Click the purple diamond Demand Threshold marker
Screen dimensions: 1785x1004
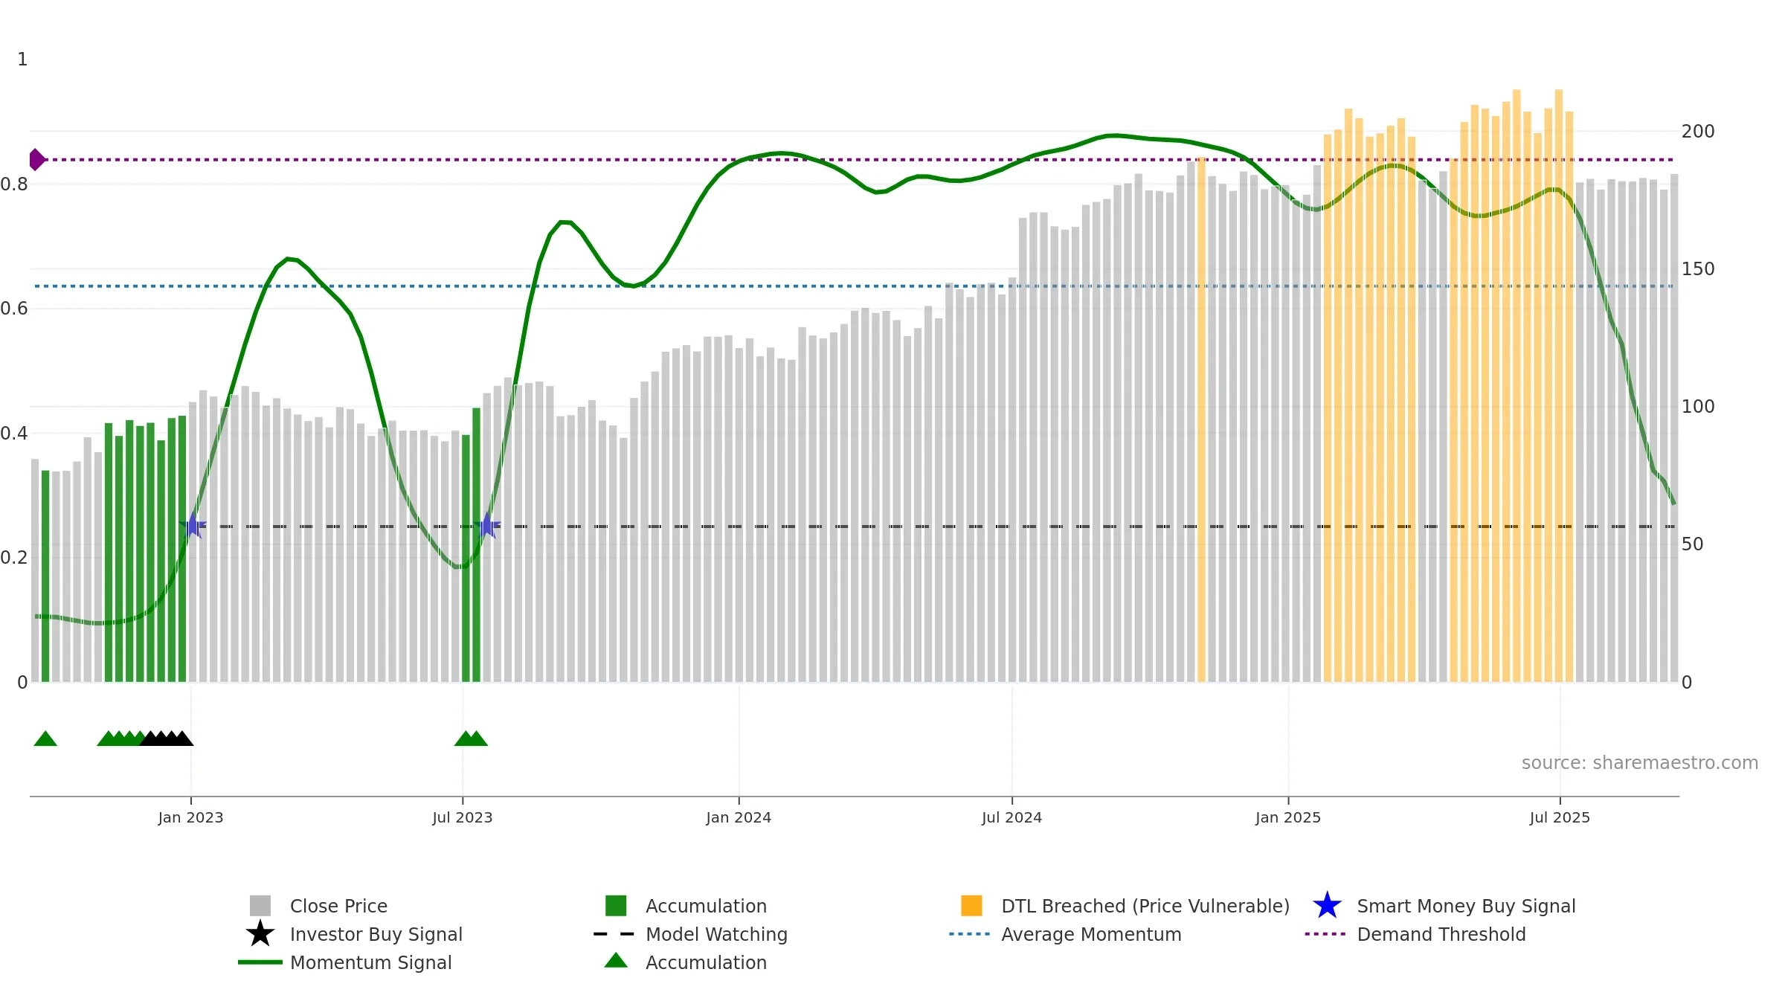tap(36, 160)
